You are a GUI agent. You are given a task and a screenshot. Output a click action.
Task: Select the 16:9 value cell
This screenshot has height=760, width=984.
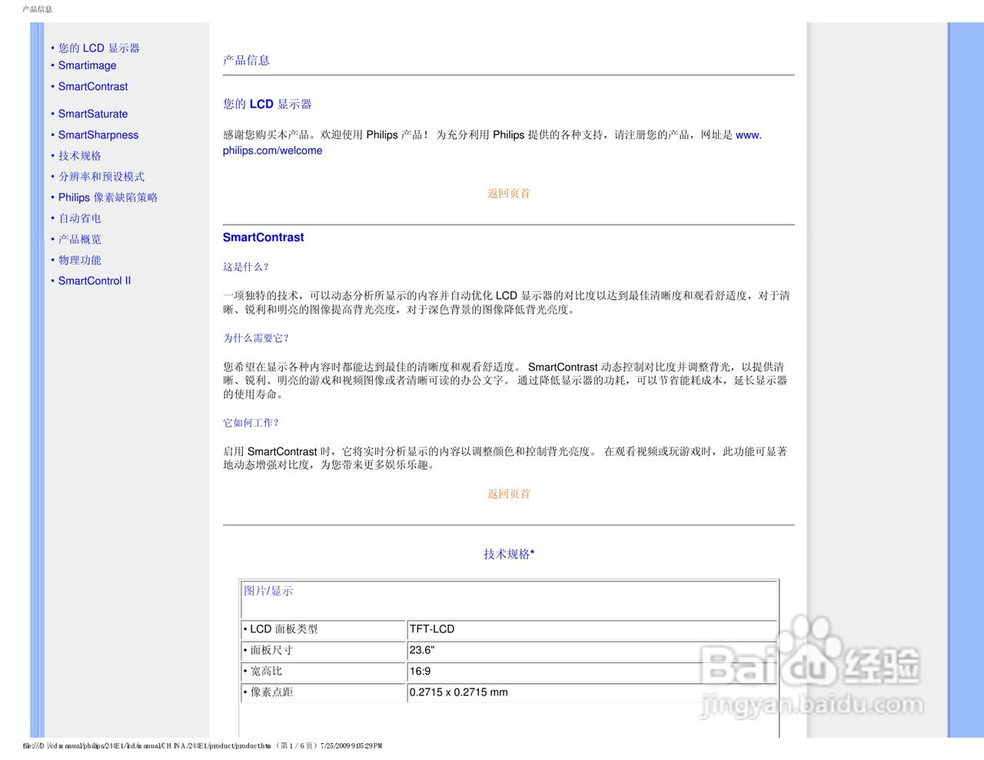[x=591, y=672]
